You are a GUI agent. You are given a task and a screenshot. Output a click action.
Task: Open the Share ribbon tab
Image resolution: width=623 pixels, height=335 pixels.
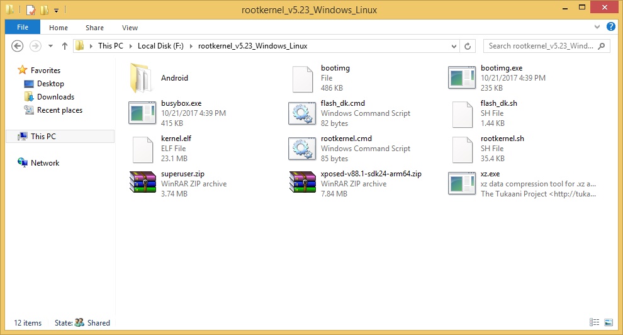pyautogui.click(x=94, y=28)
